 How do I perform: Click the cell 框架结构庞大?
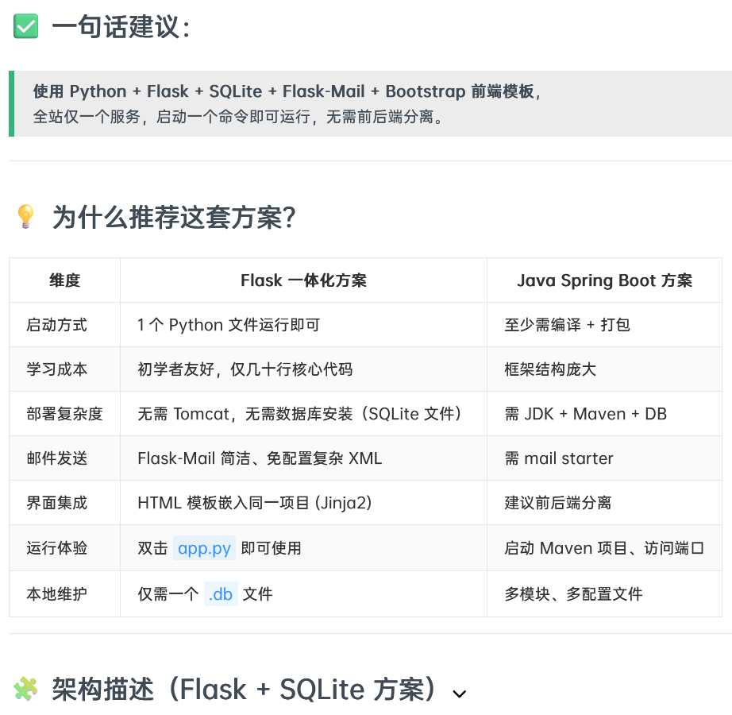550,369
